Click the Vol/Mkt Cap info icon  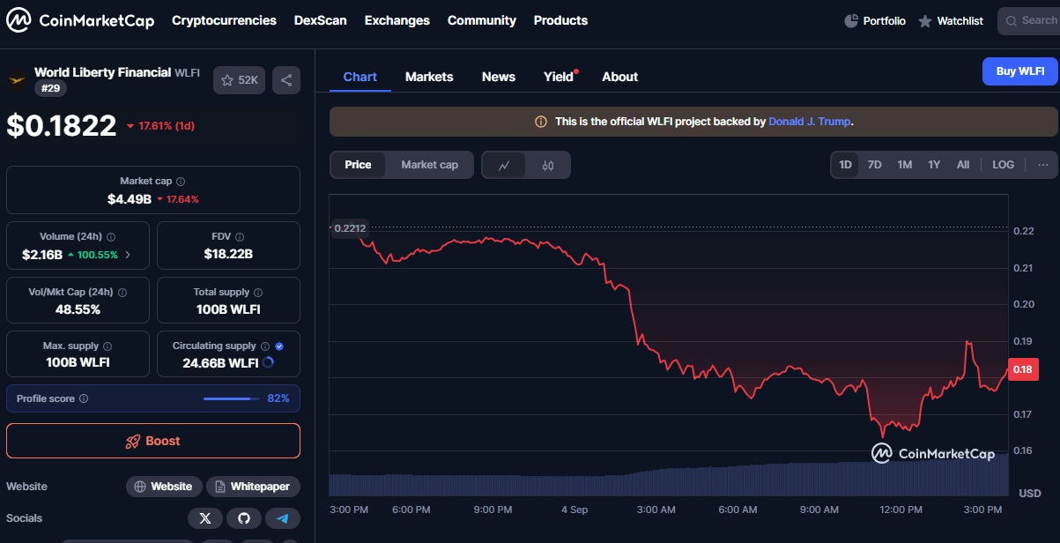tap(122, 293)
